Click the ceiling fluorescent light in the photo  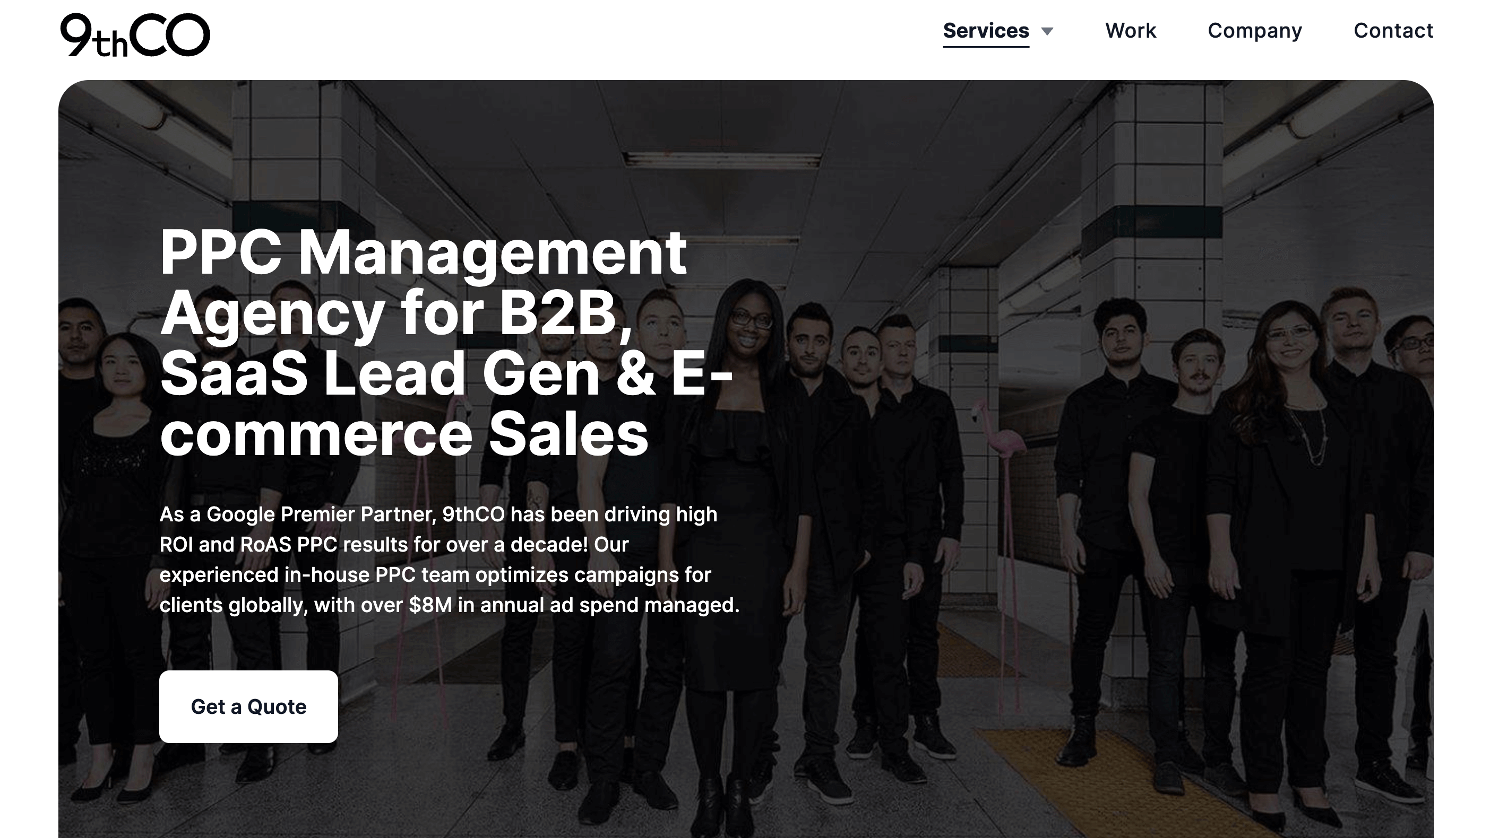721,158
